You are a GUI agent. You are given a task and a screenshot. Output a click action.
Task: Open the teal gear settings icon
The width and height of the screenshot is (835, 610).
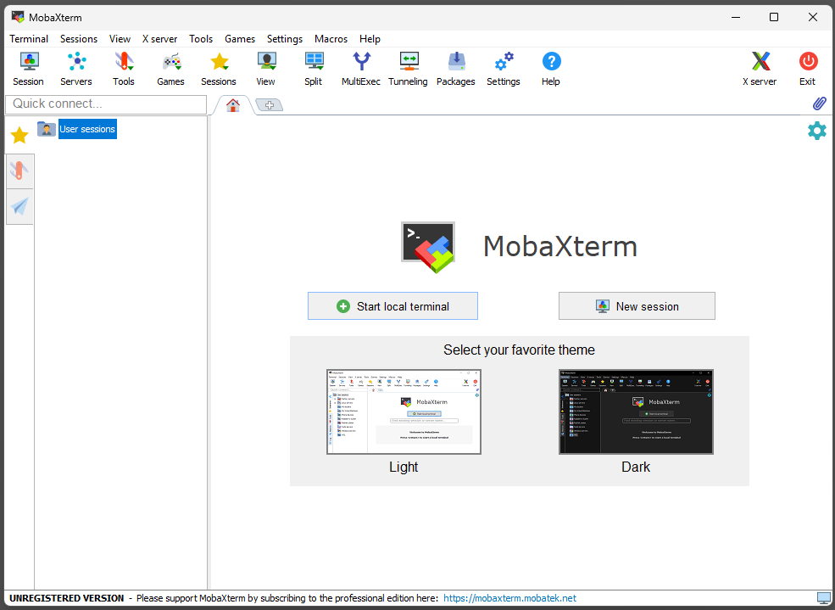(817, 131)
